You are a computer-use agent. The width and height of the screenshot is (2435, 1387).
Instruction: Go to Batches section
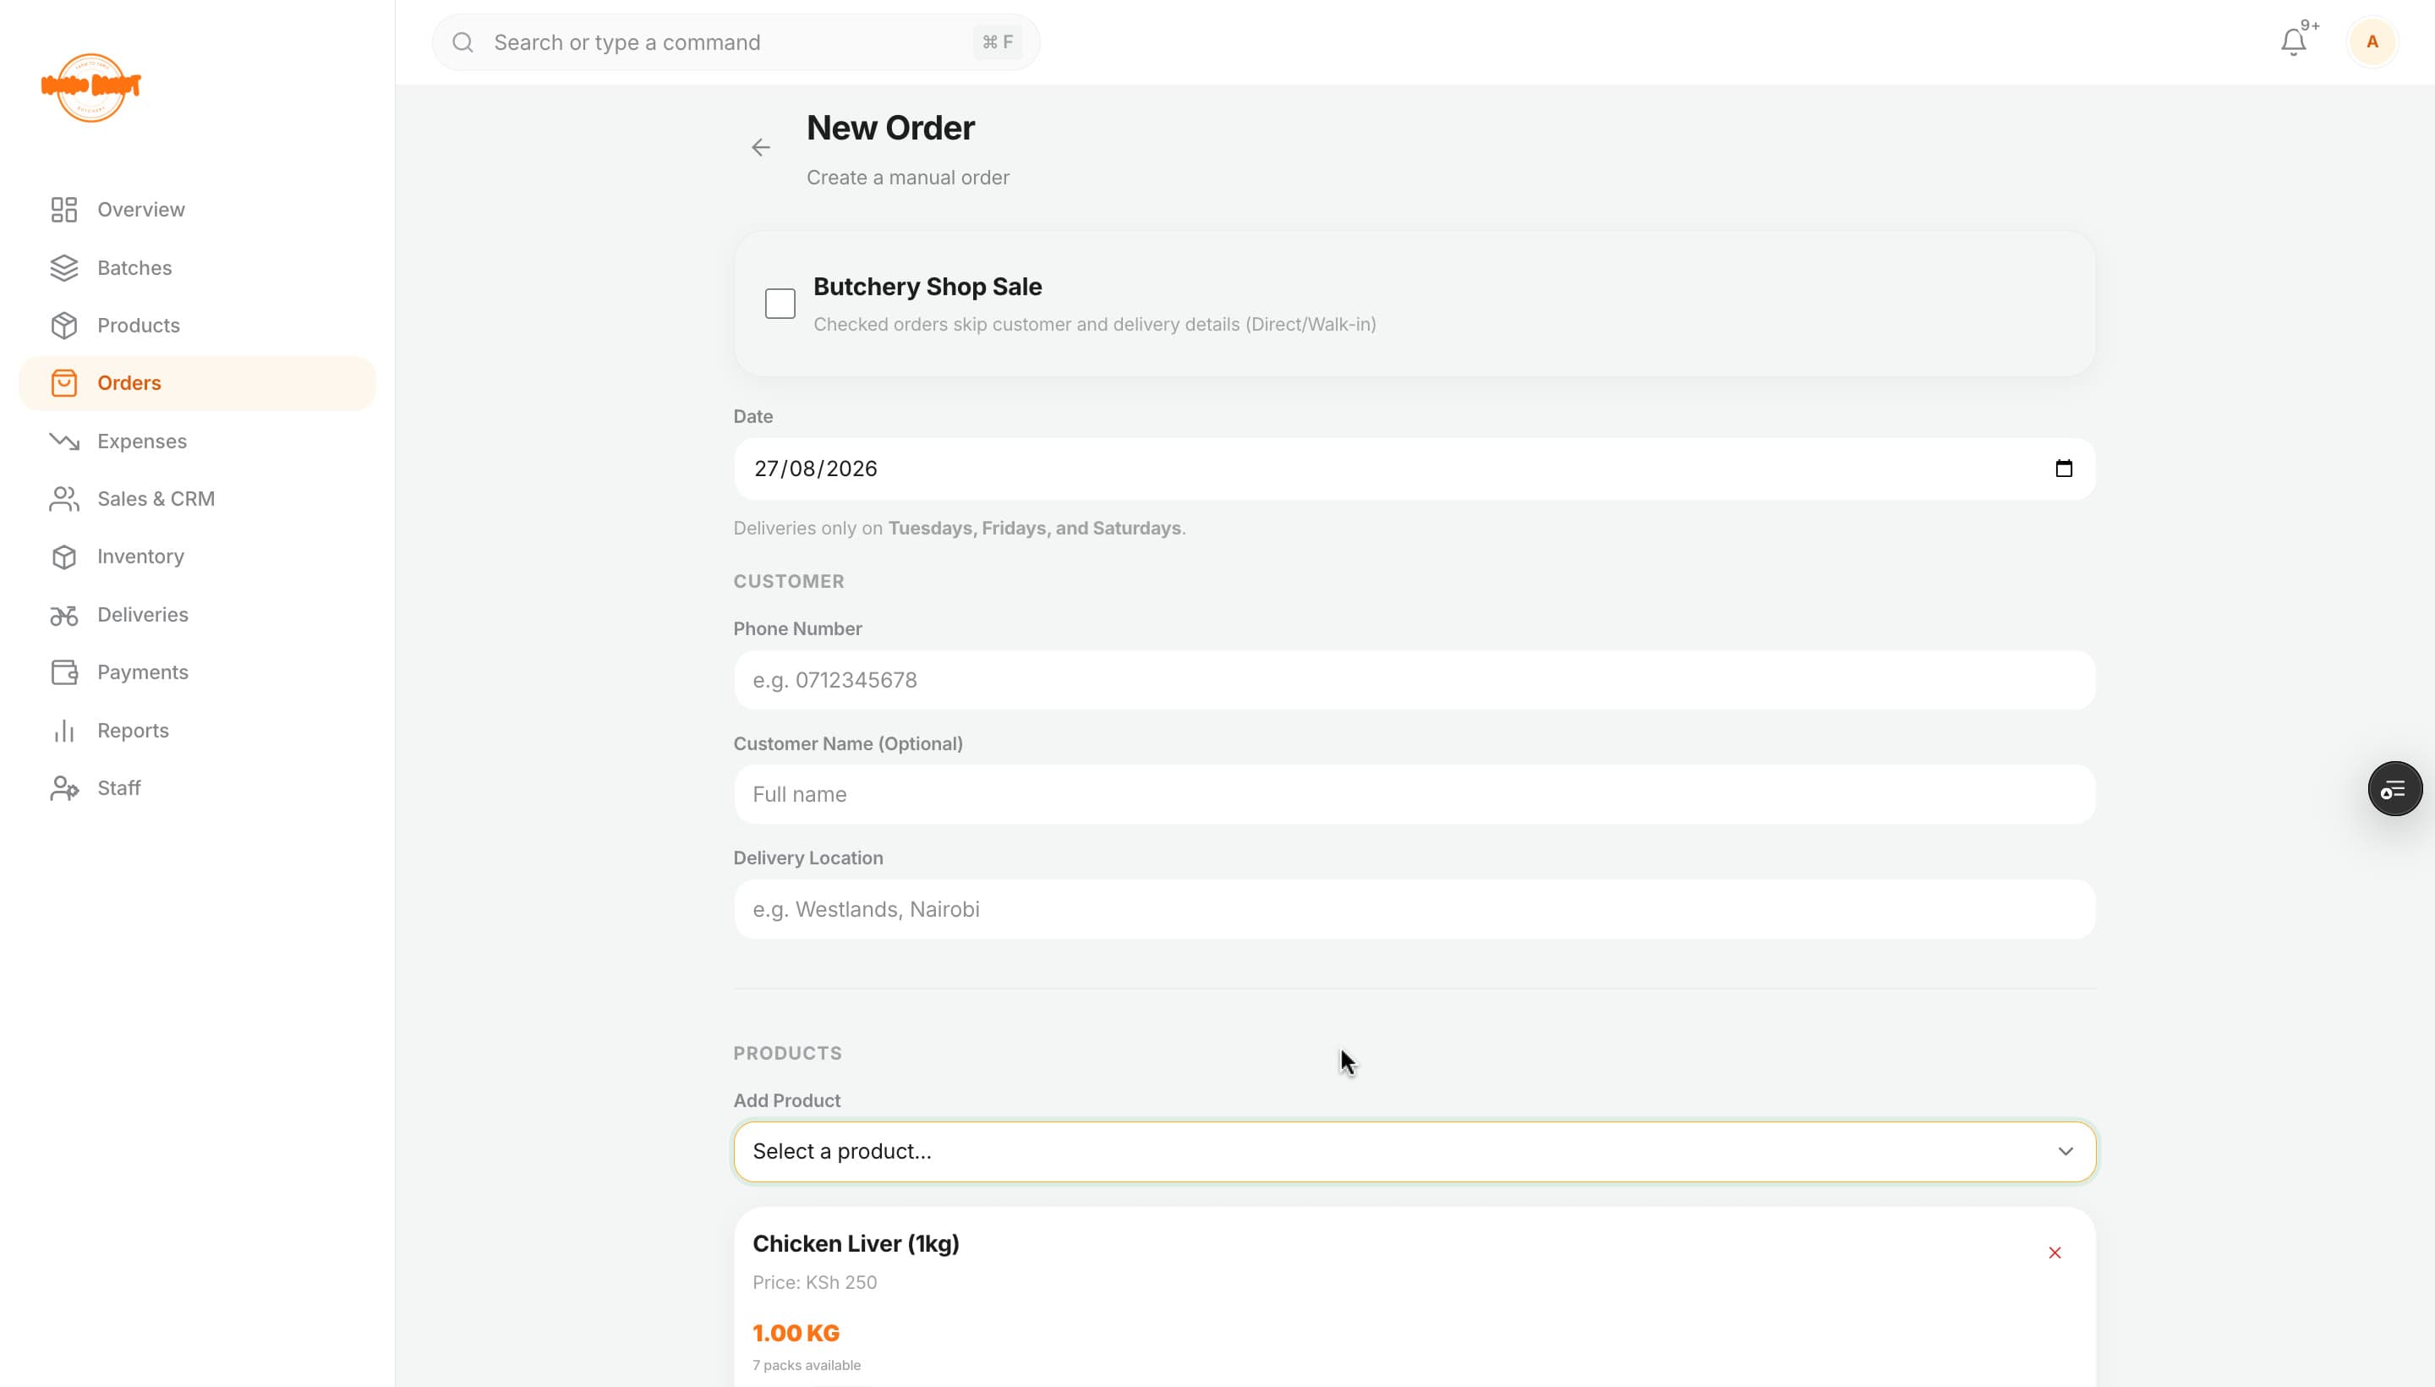pos(197,268)
